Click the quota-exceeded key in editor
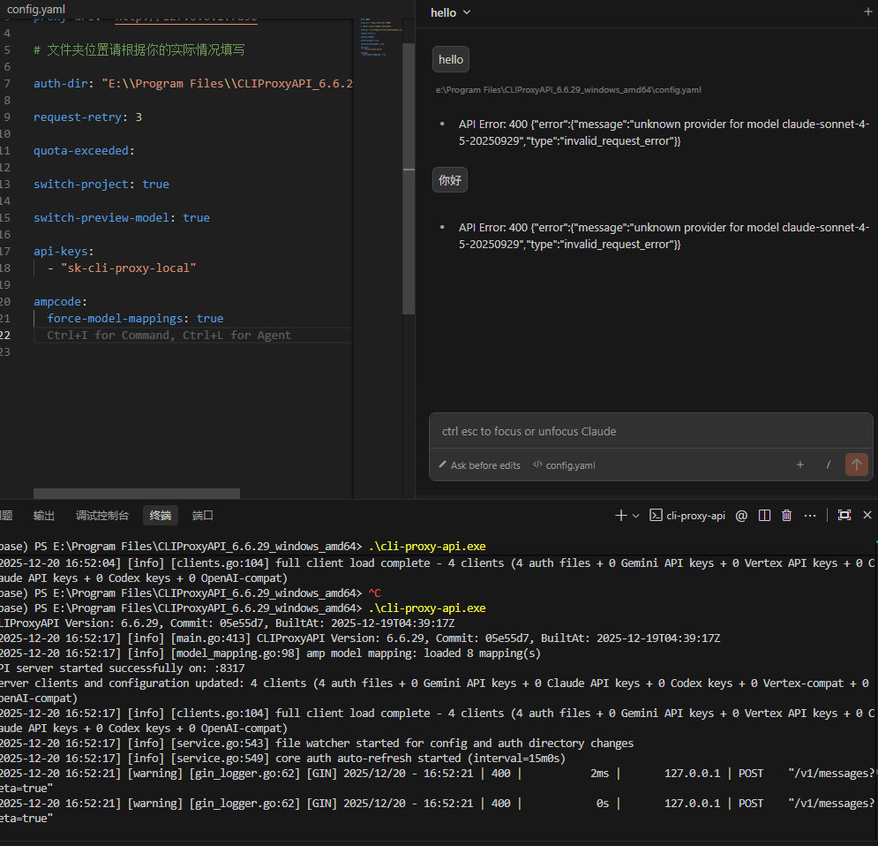Screen dimensions: 878x846 pos(80,151)
